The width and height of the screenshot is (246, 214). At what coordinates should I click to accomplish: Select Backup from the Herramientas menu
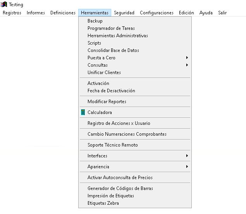pos(95,21)
